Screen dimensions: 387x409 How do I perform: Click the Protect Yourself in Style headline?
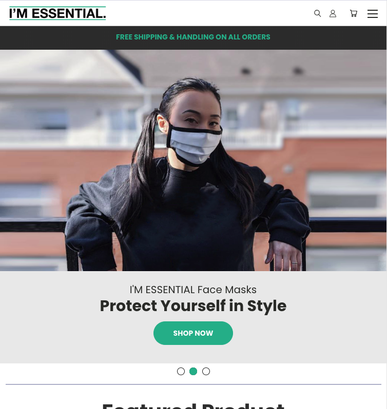click(x=193, y=305)
